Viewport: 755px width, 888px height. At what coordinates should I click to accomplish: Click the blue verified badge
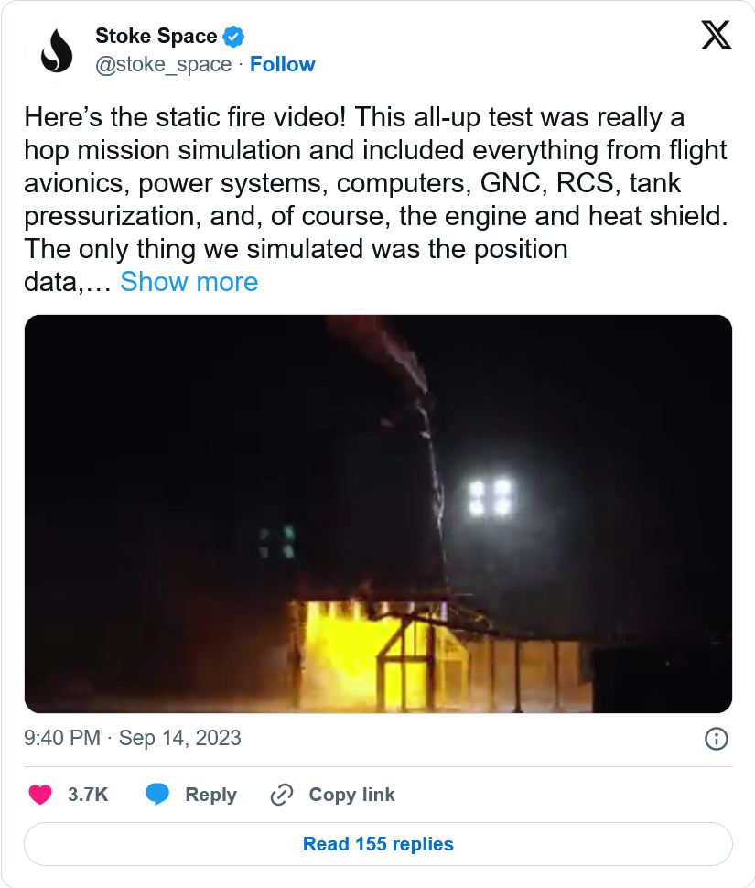(x=234, y=37)
